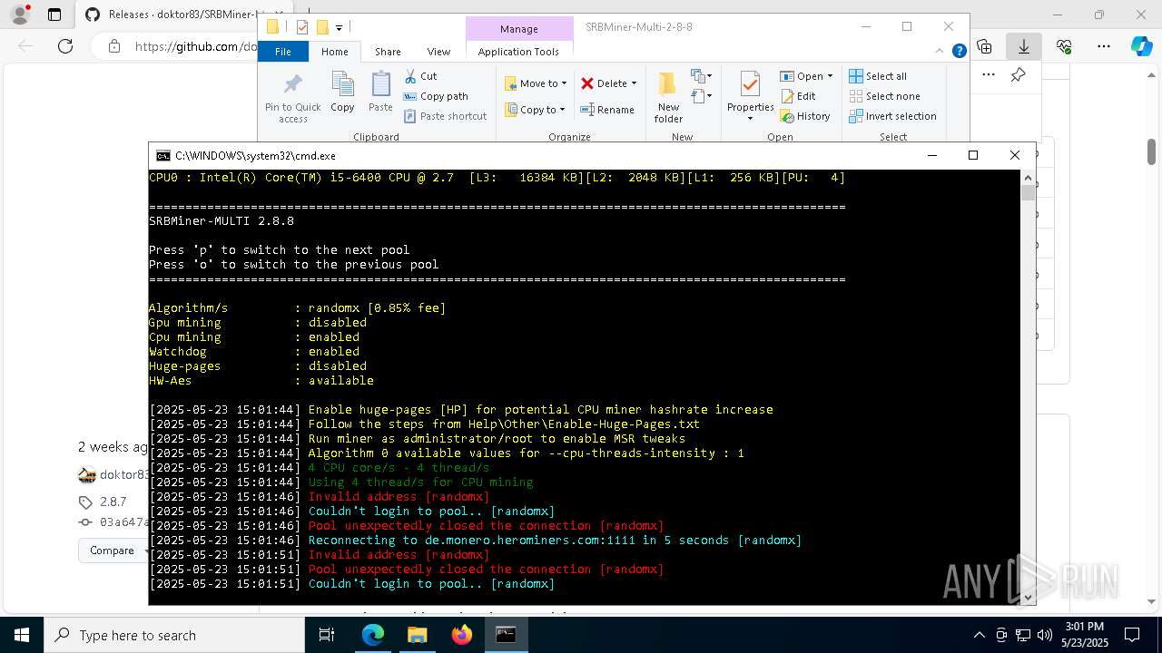Open Firefox from the taskbar
The width and height of the screenshot is (1162, 653).
pyautogui.click(x=462, y=635)
